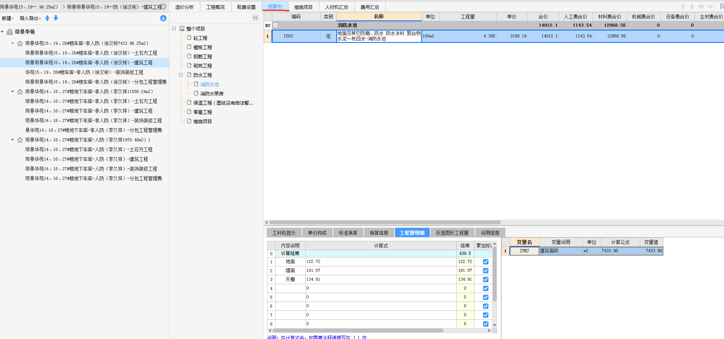Click the blue move-up arrow in project toolbar
Image resolution: width=724 pixels, height=339 pixels.
[x=47, y=18]
